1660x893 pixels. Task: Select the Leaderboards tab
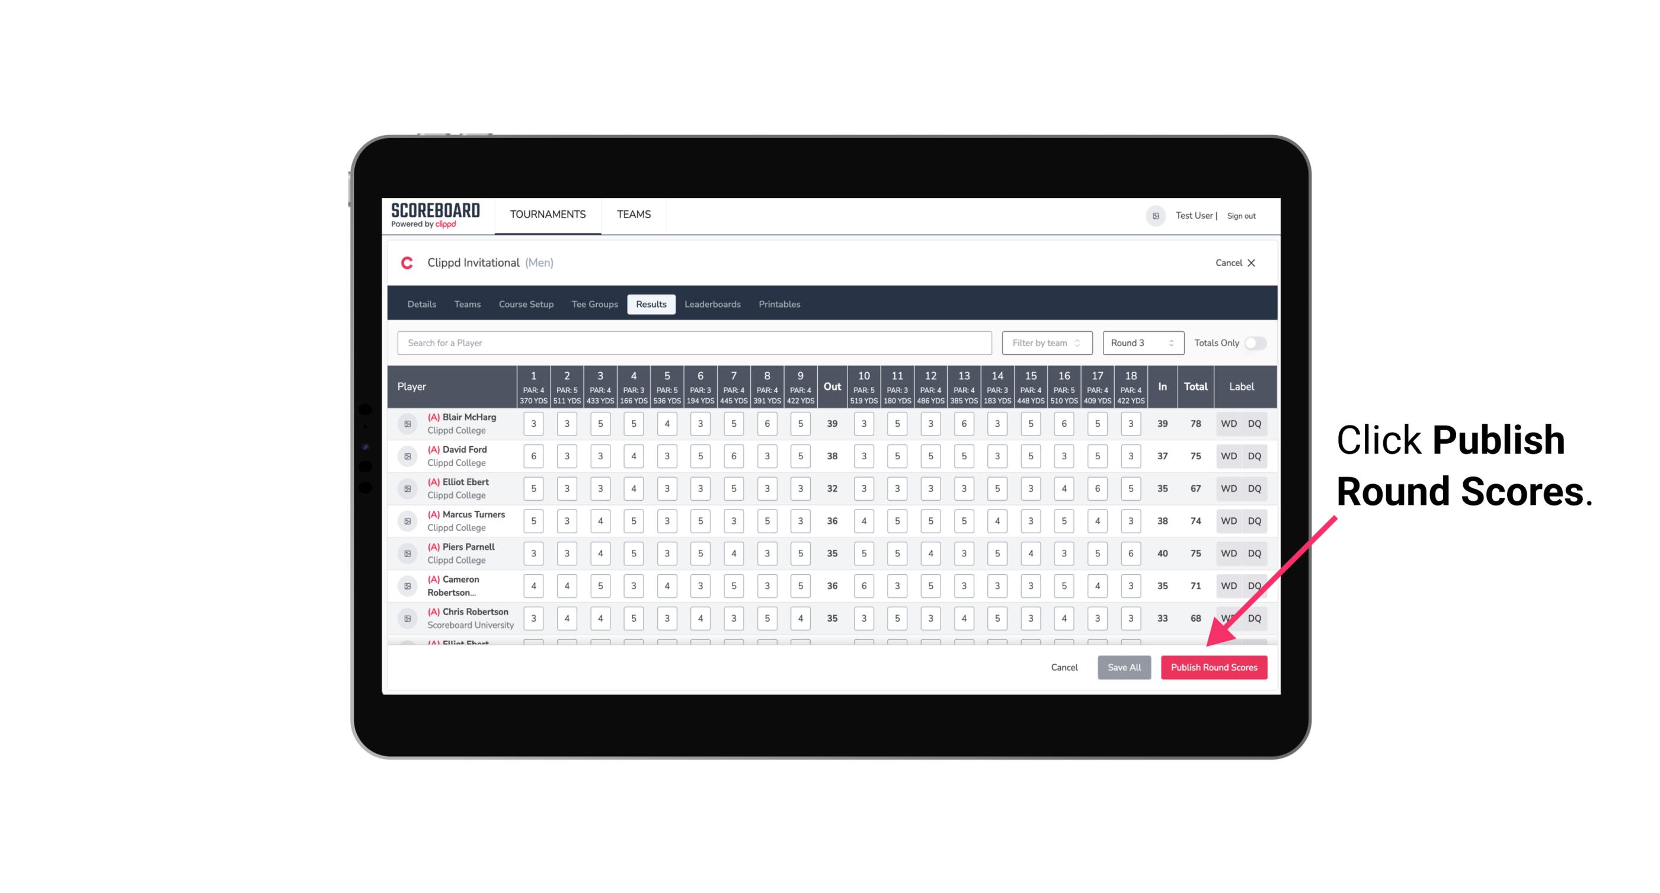[712, 305]
